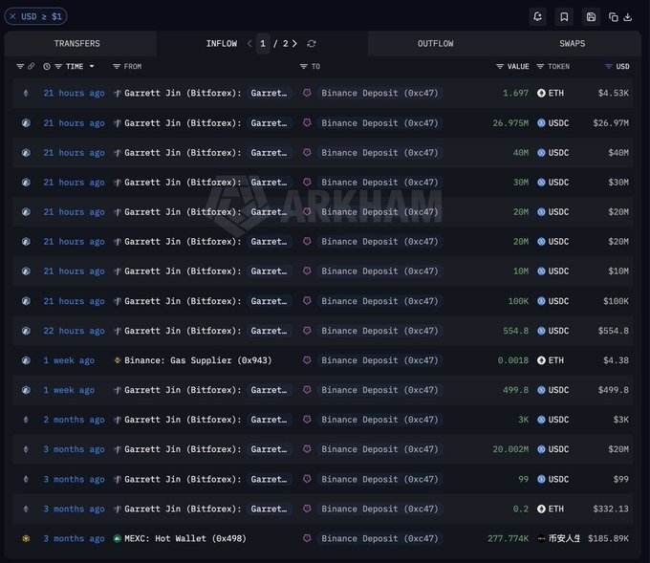The height and width of the screenshot is (563, 650).
Task: Filter the VALUE column
Action: coord(500,66)
